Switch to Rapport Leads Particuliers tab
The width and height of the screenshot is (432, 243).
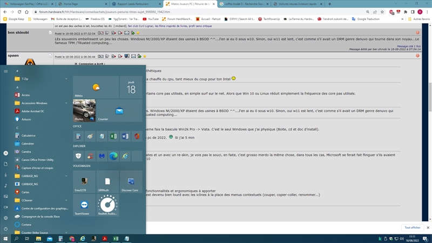[x=137, y=4]
